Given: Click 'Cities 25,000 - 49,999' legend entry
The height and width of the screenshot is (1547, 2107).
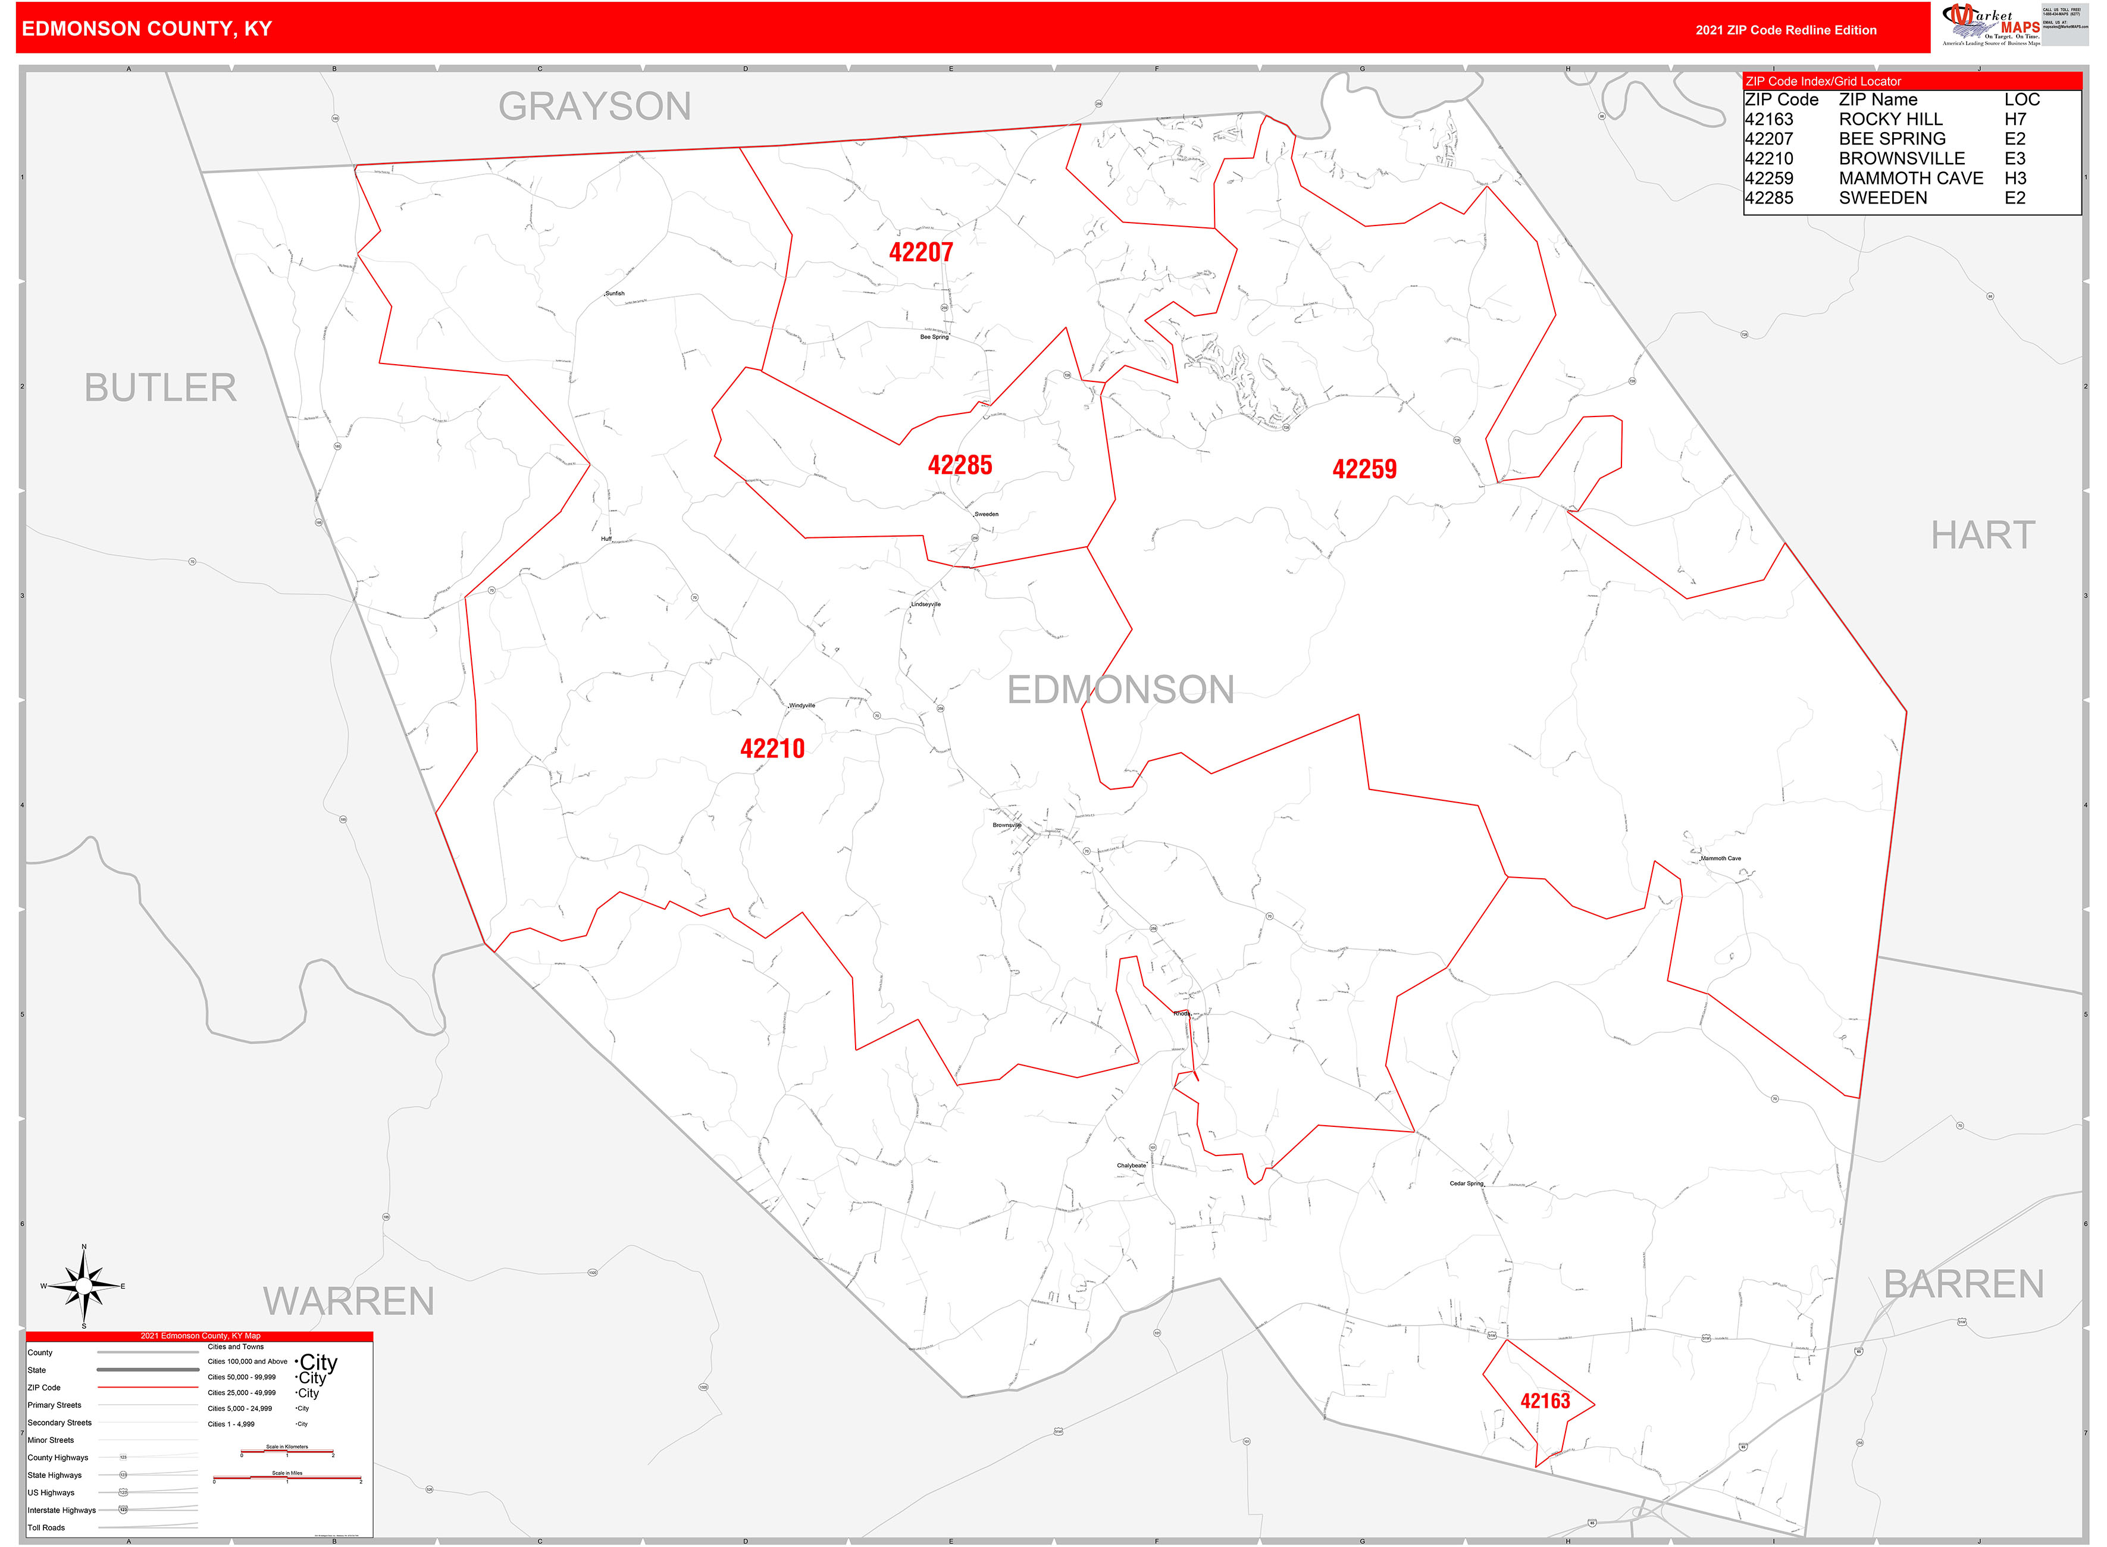Looking at the screenshot, I should (242, 1392).
